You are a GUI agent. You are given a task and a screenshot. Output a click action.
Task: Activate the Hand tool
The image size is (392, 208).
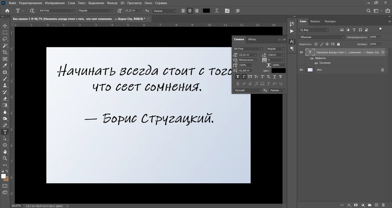pyautogui.click(x=5, y=152)
